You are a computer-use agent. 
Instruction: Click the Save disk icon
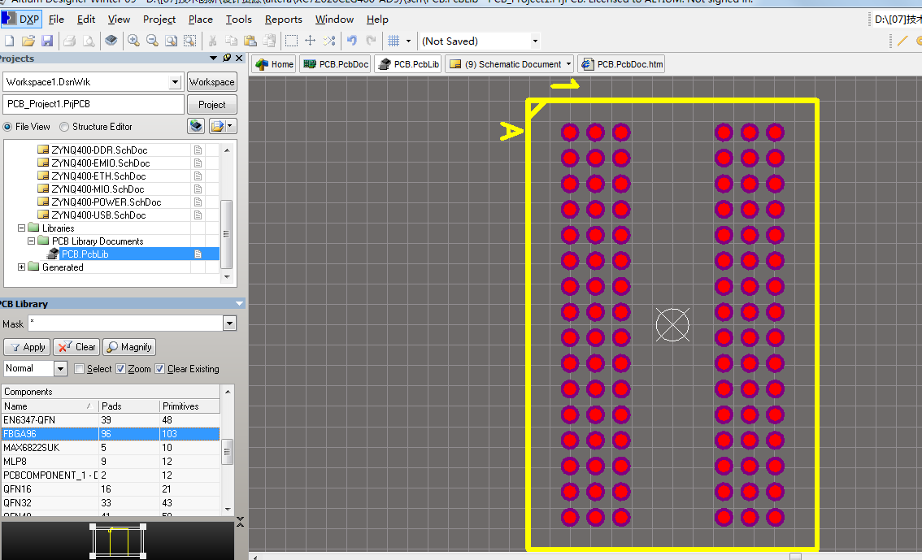pos(47,41)
